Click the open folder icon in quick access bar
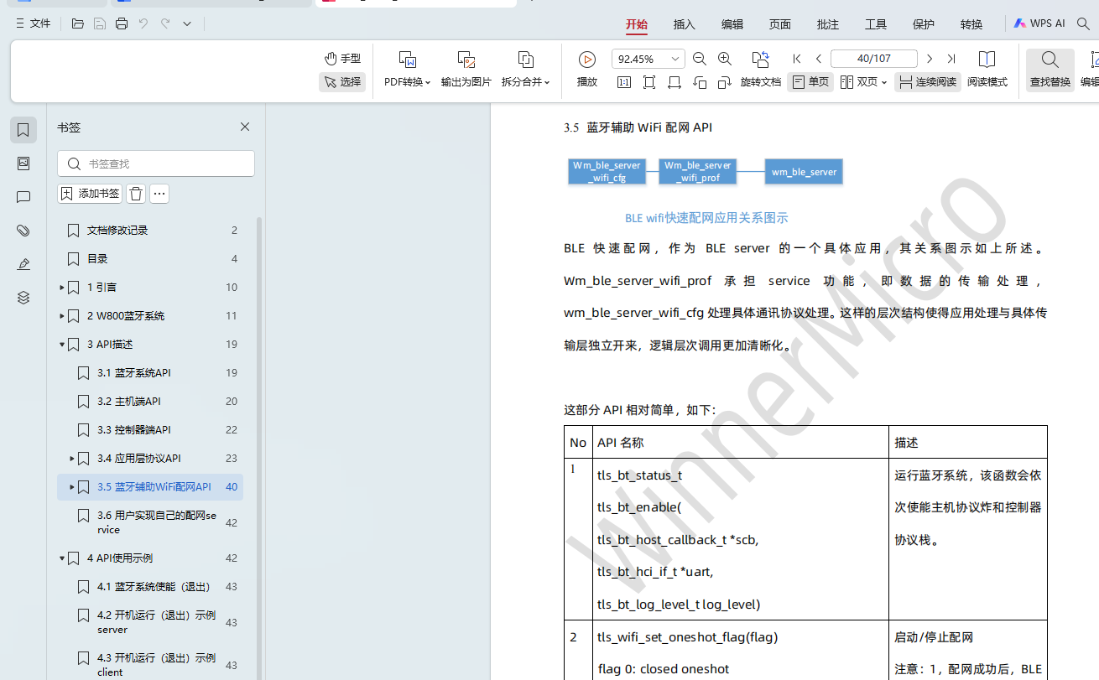The height and width of the screenshot is (680, 1099). click(x=78, y=23)
